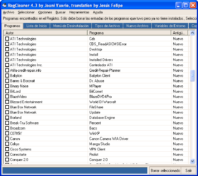Check the Borland entry checkbox
The width and height of the screenshot is (198, 176).
[x=7, y=118]
